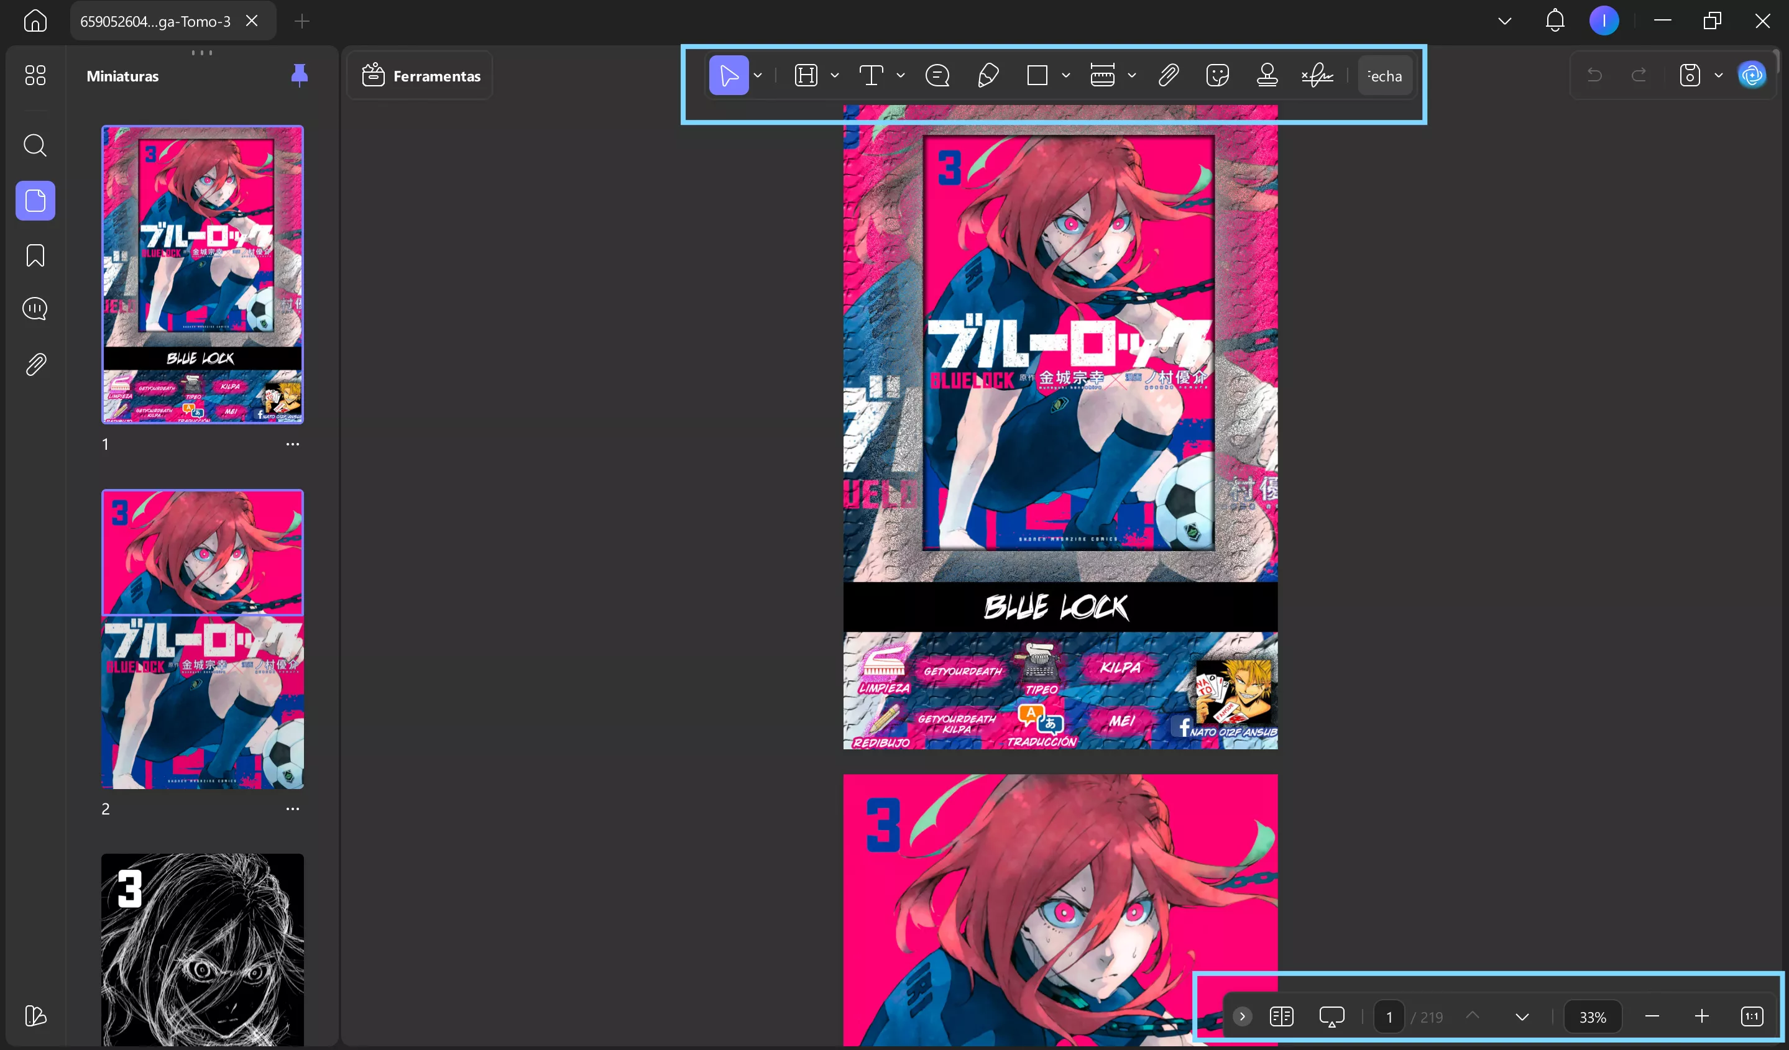Screen dimensions: 1789x1050
Task: Select the stamp tool
Action: tap(1266, 75)
